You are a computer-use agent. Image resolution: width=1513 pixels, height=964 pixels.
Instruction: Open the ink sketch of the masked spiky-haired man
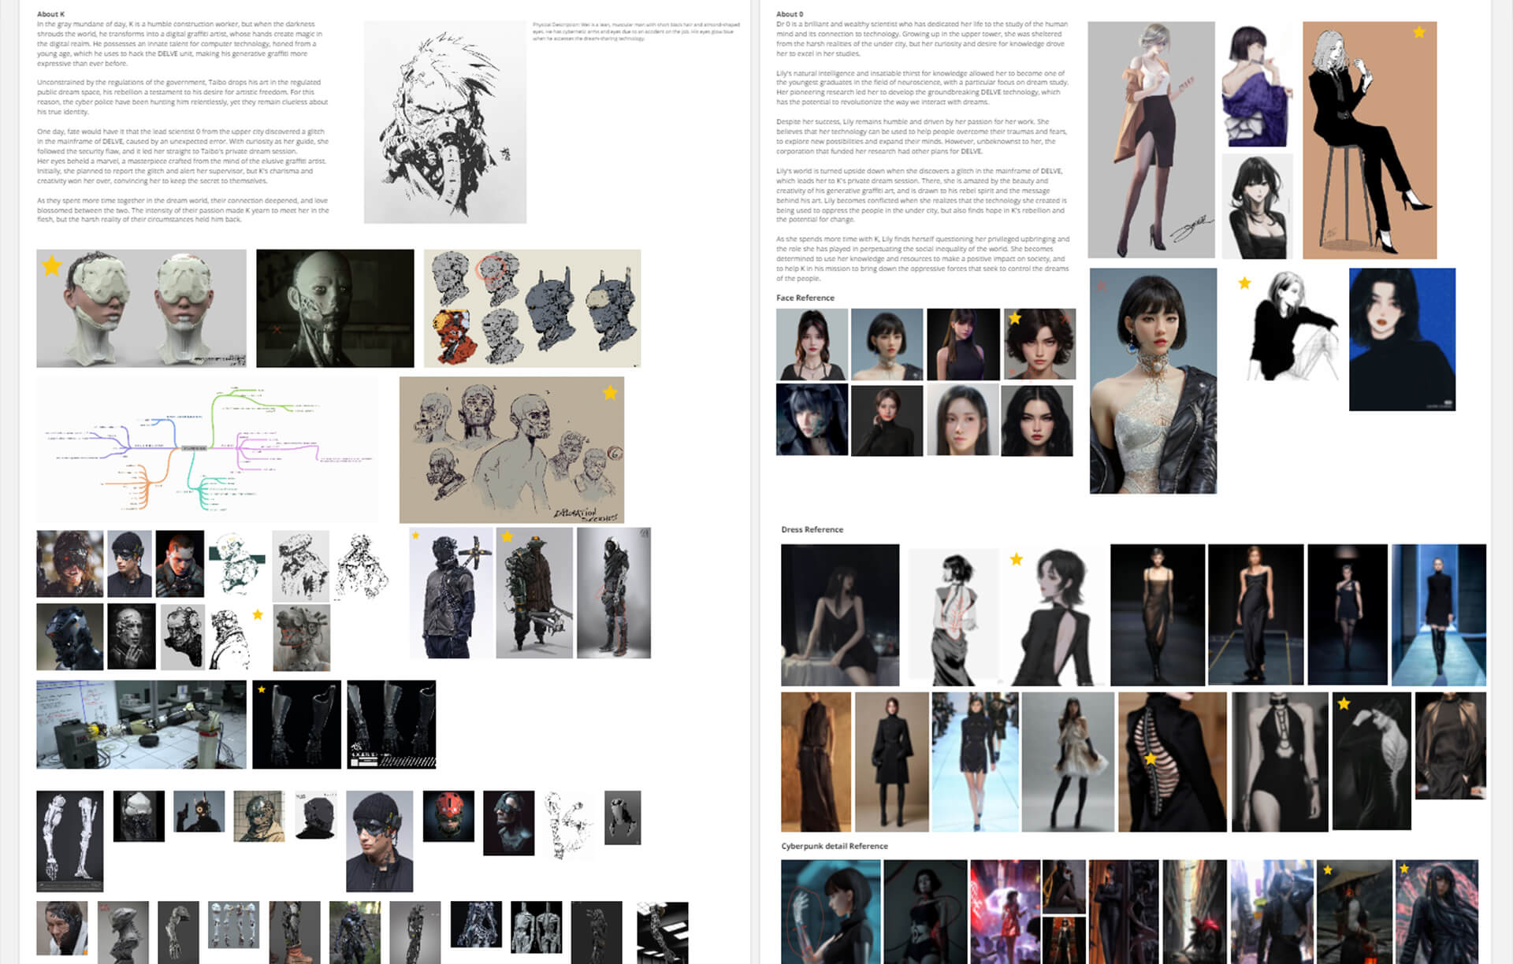coord(444,122)
